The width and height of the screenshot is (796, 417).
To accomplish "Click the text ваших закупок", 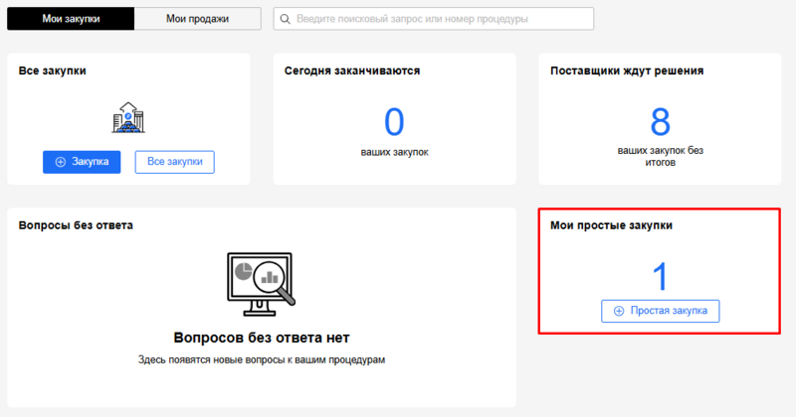I will [394, 152].
